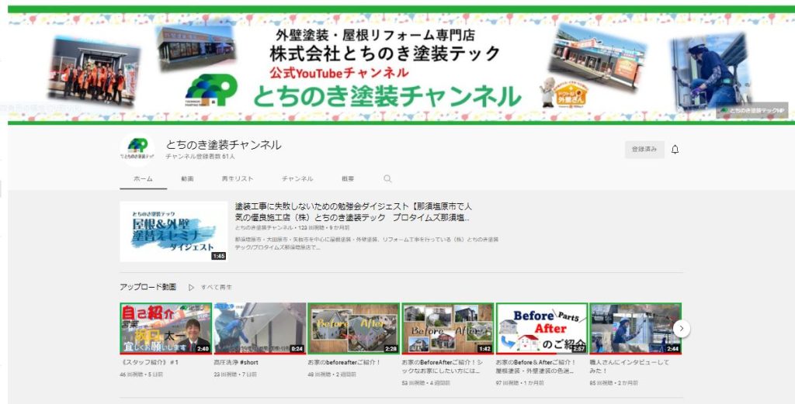Screen dimensions: 795x404
Task: Open the 再生リスト tab
Action: click(x=238, y=179)
